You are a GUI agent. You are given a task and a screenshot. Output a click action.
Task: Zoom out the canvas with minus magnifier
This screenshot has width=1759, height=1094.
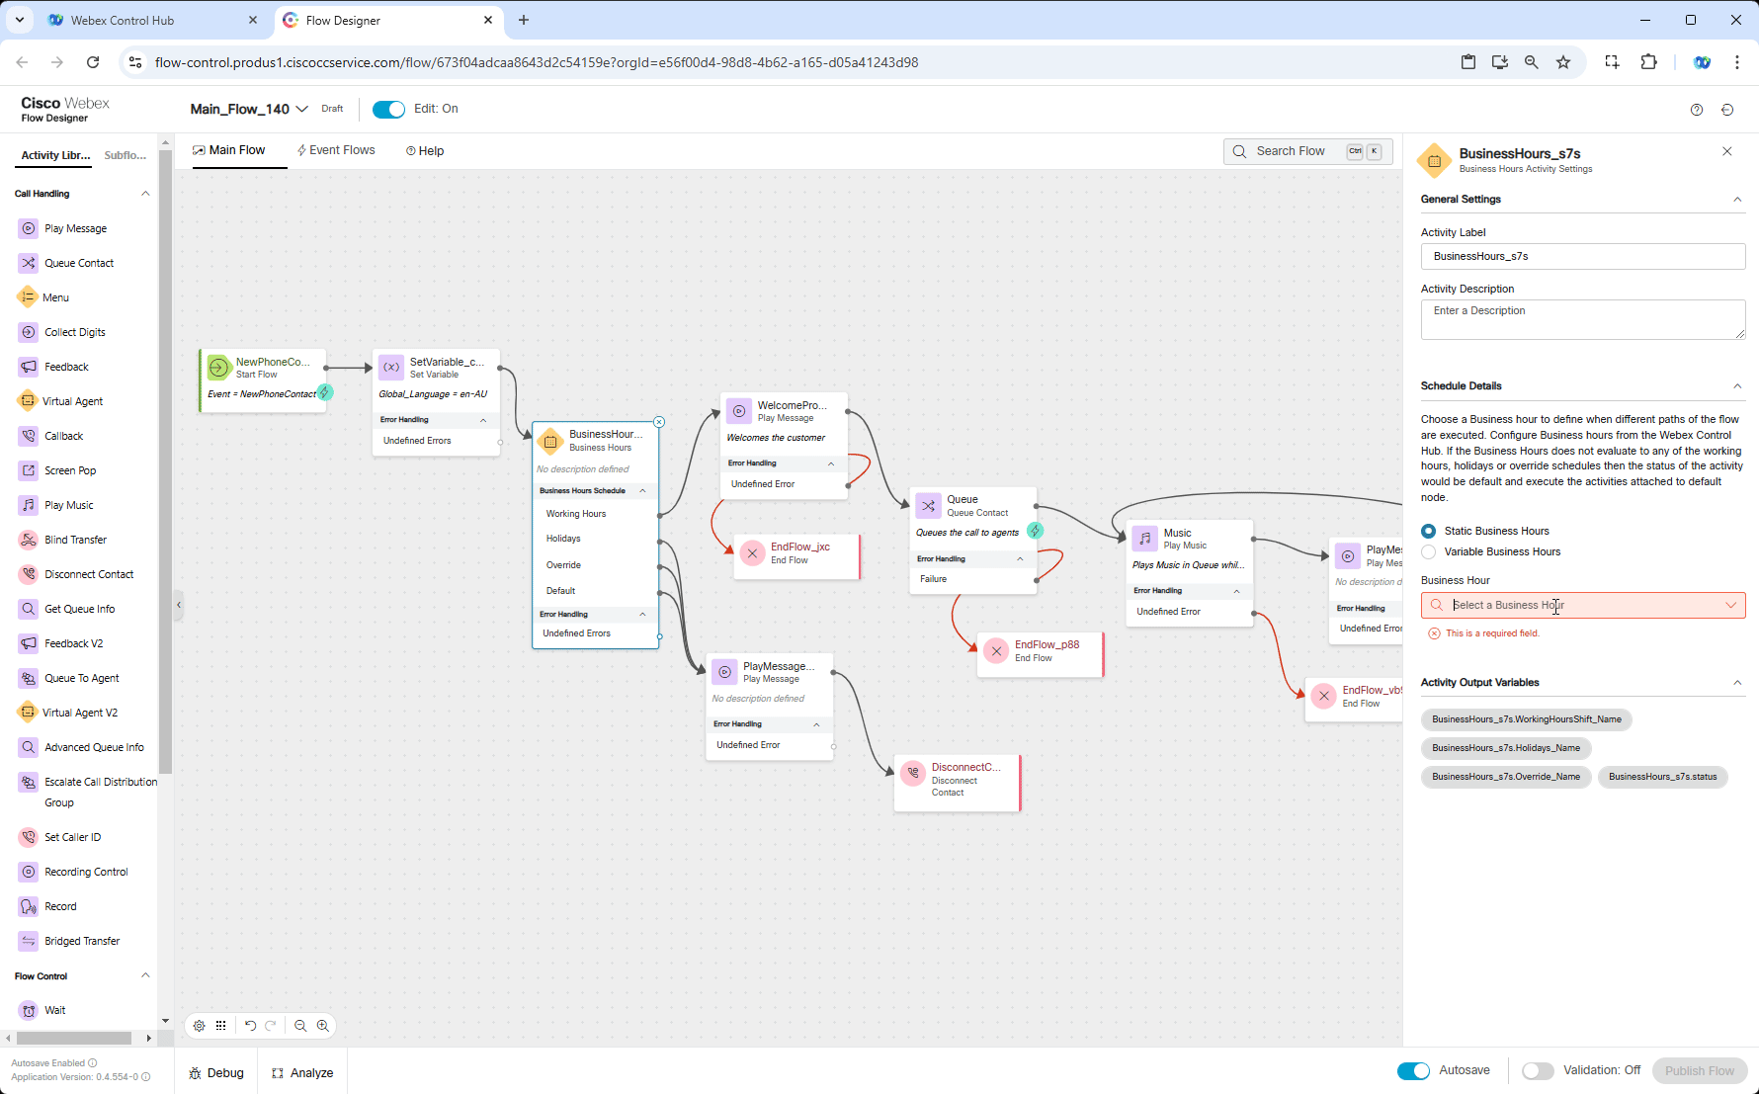pyautogui.click(x=300, y=1026)
